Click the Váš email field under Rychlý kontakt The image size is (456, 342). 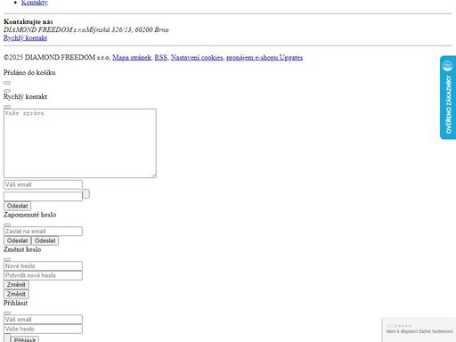(43, 184)
